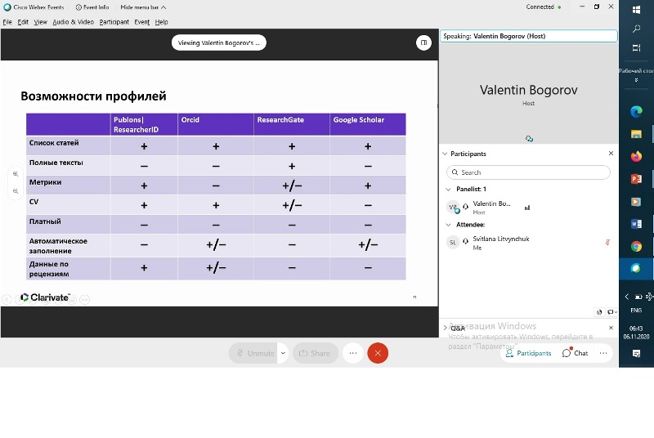Select attendee Svitlana Litvynchuk
654x438 pixels.
pos(528,243)
